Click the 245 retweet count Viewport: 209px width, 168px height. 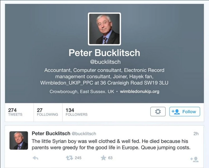[x=78, y=158]
